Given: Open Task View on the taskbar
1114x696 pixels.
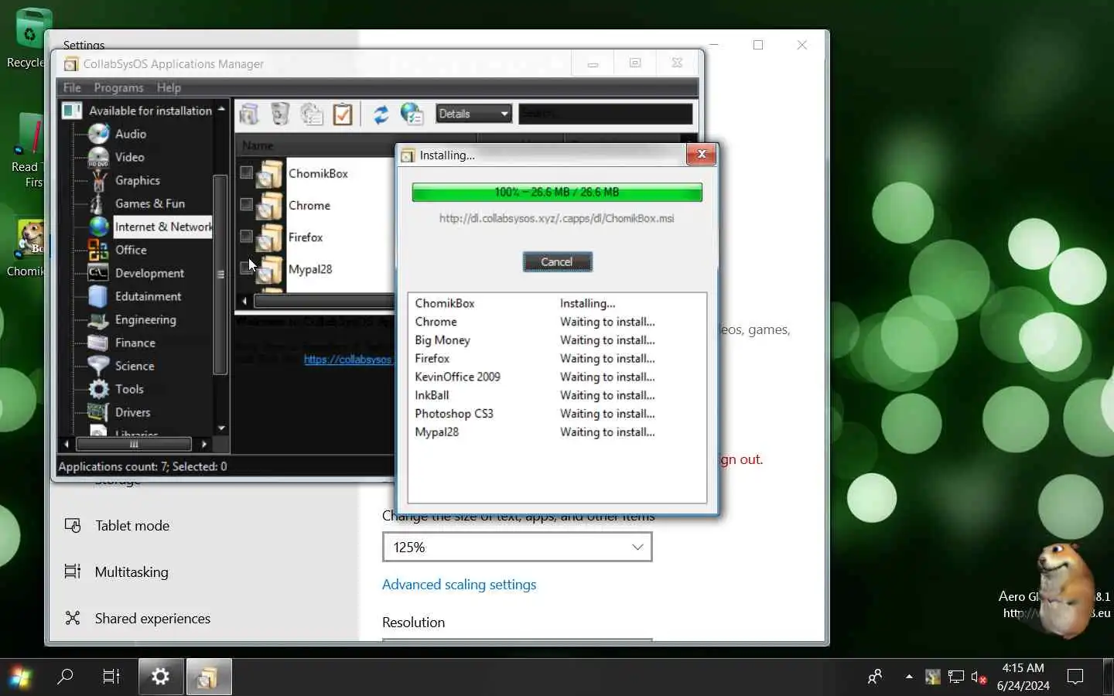Looking at the screenshot, I should point(111,677).
